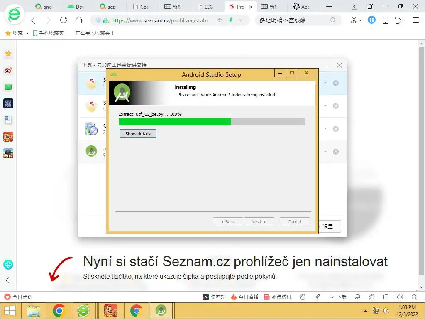Switch to the 'sezr' browser tab

point(108,7)
